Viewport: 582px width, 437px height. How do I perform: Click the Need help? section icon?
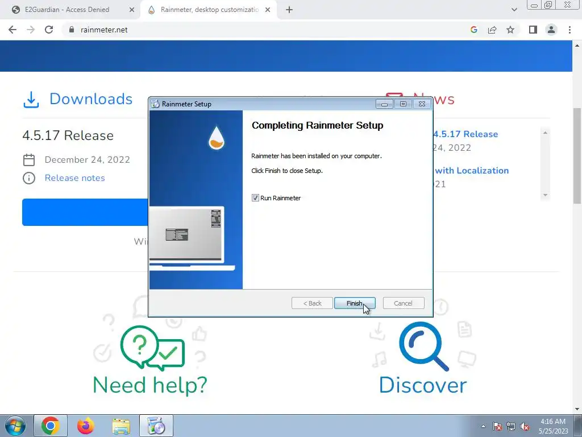coord(152,348)
